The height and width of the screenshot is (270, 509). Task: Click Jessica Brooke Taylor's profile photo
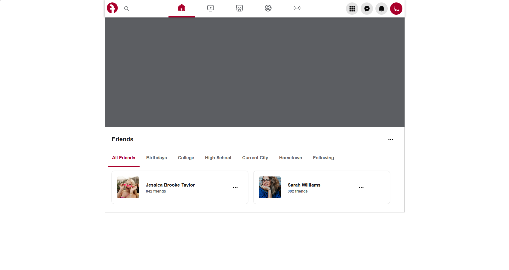pos(128,187)
